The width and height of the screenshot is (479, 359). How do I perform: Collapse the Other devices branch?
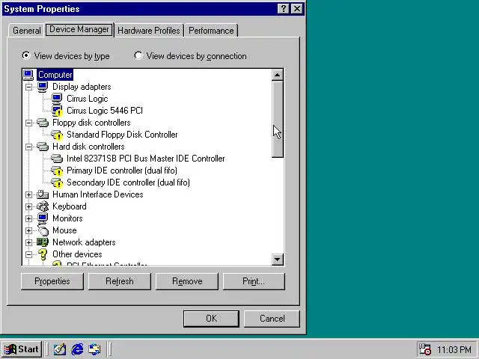pyautogui.click(x=28, y=254)
